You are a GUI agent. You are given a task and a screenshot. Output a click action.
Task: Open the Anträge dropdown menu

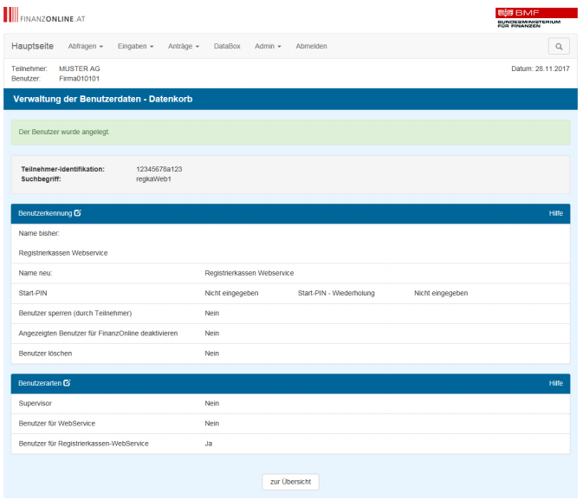point(184,47)
